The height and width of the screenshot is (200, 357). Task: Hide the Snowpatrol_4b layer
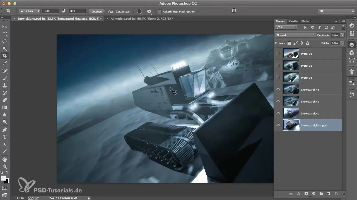[278, 101]
